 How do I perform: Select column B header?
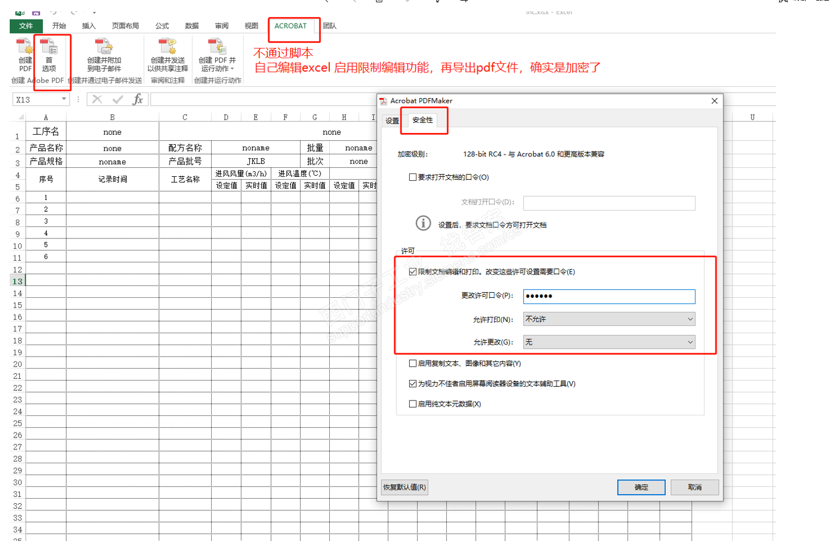point(112,117)
